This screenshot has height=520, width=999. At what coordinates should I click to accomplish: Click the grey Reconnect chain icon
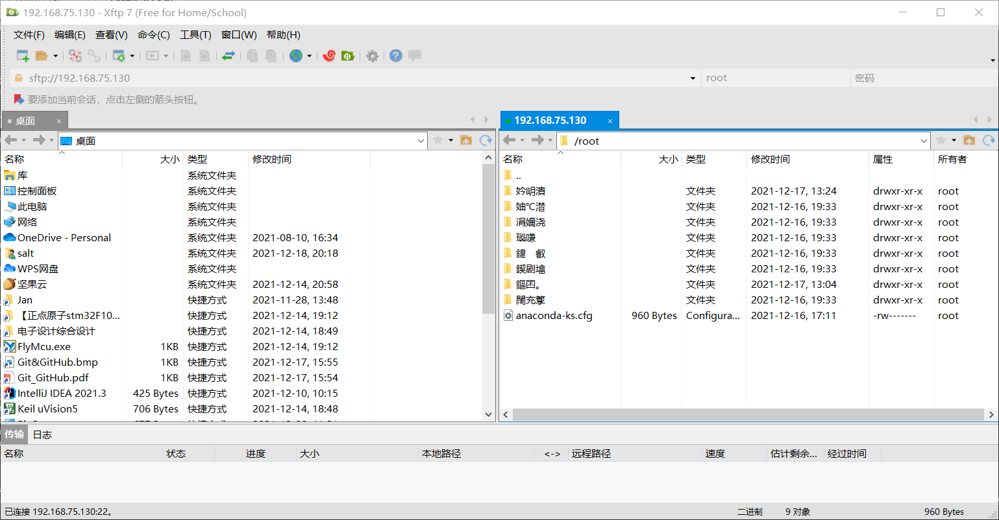[x=94, y=56]
